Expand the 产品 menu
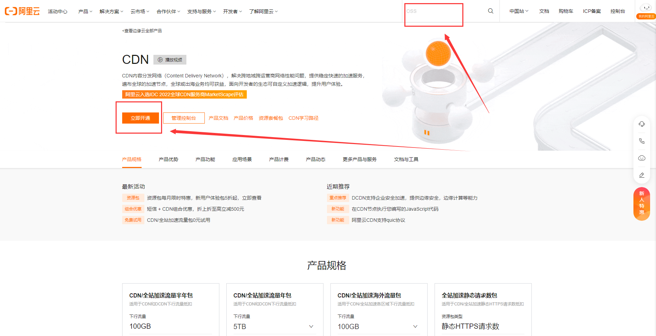The width and height of the screenshot is (656, 336). 85,11
